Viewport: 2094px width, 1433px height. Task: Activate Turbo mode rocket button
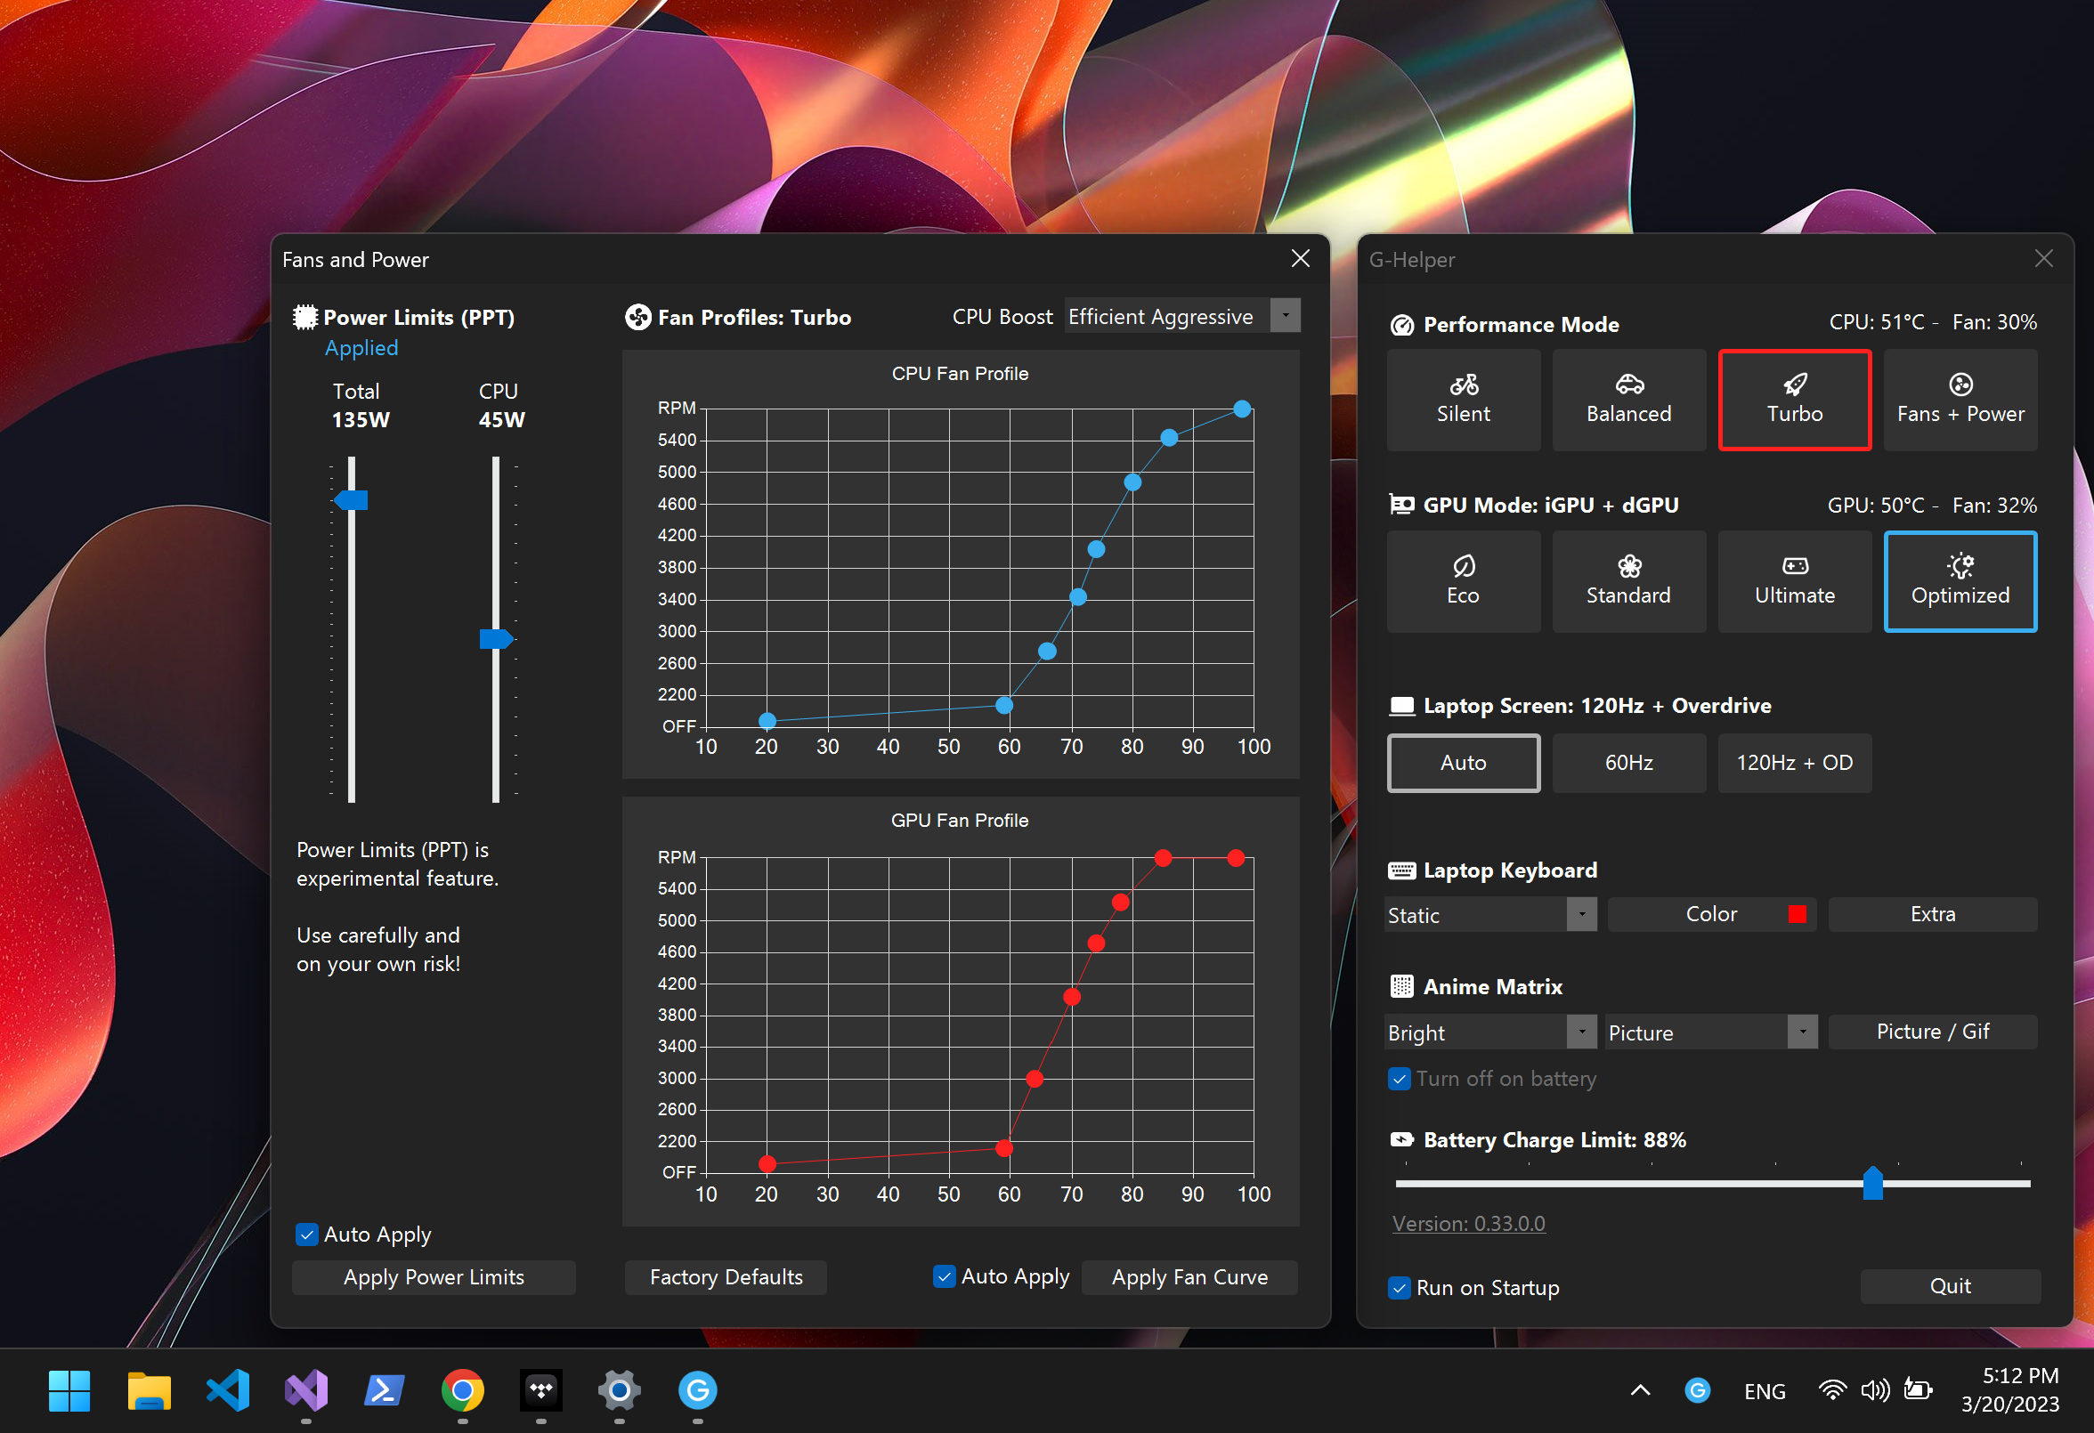click(x=1794, y=400)
